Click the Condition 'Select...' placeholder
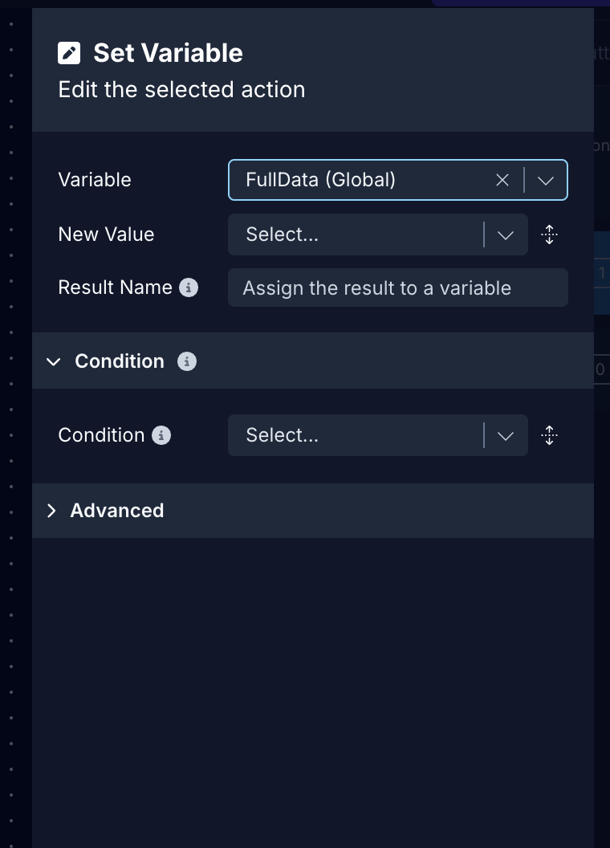Viewport: 610px width, 848px height. (x=282, y=435)
